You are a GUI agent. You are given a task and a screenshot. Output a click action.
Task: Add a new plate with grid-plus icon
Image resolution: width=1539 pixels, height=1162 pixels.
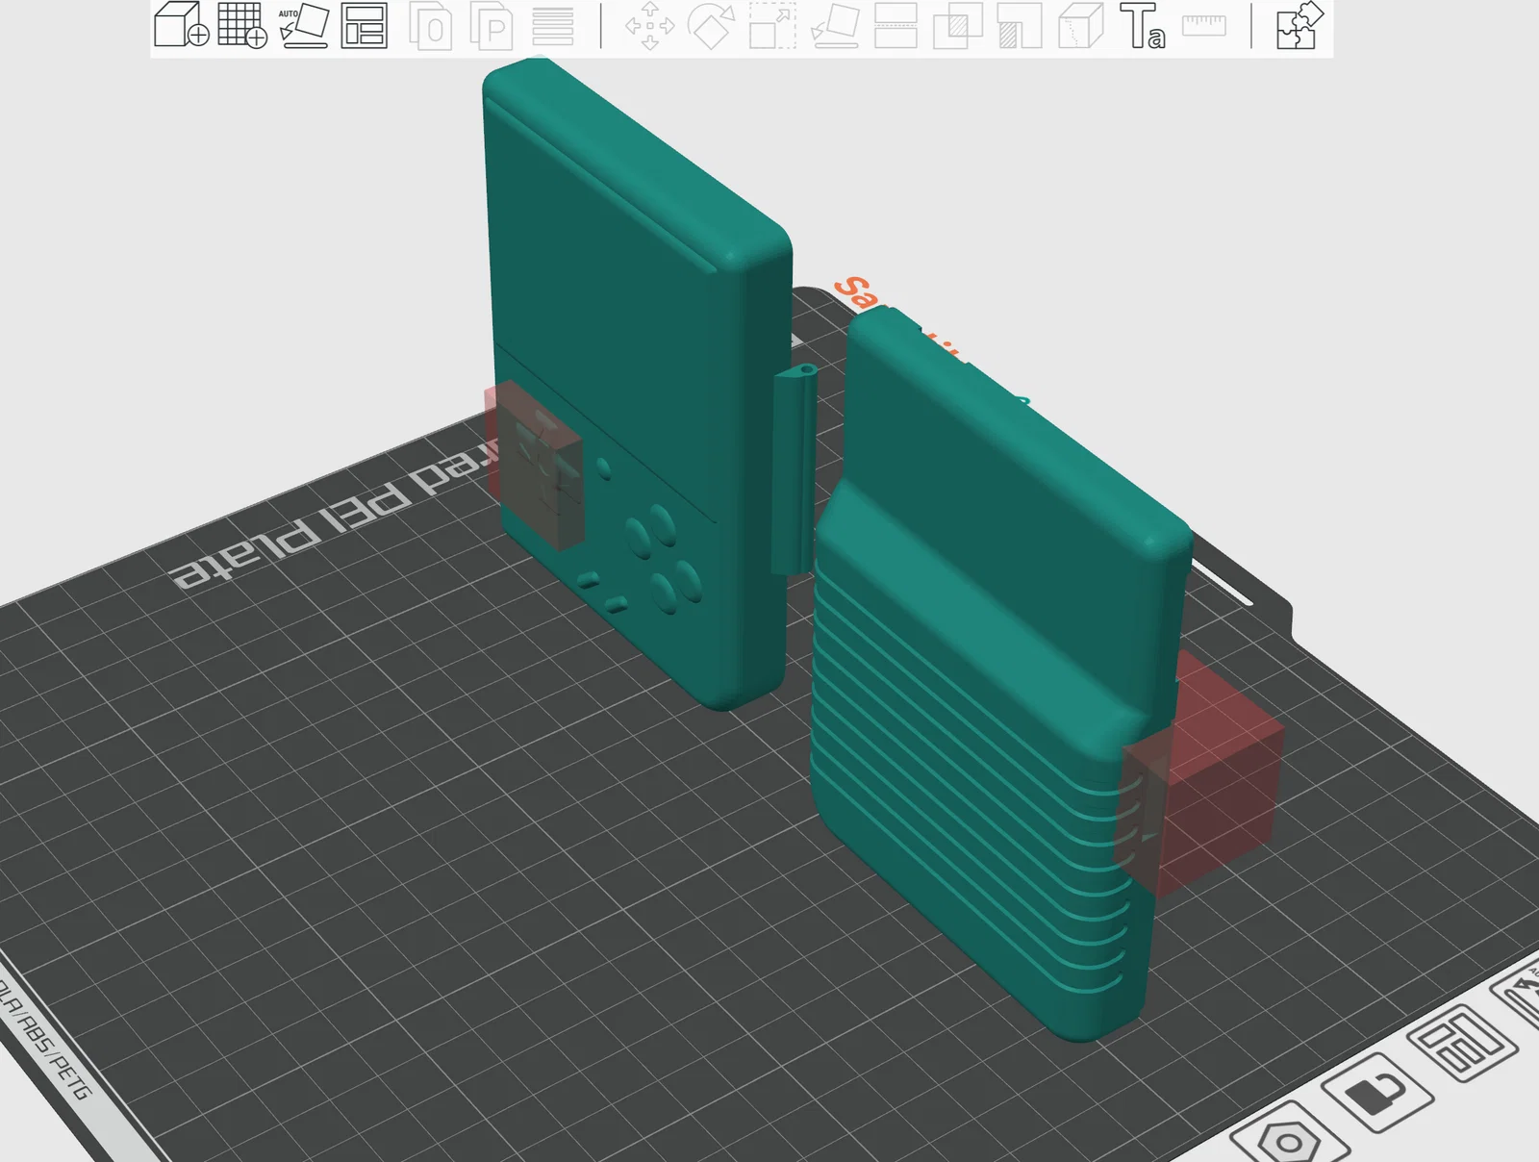click(x=242, y=25)
